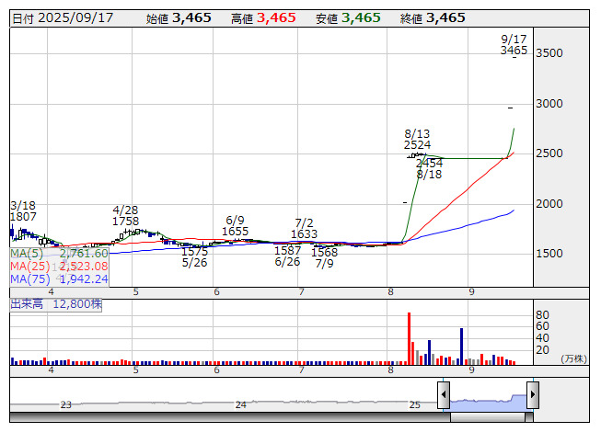The height and width of the screenshot is (432, 601).
Task: Click the tallest red volume bar in August
Action: coord(410,338)
